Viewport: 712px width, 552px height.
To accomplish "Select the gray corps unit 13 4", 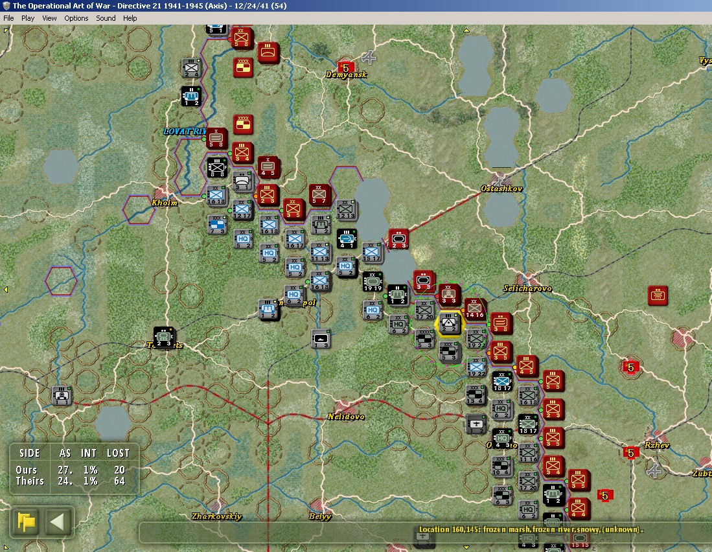I will tap(476, 395).
